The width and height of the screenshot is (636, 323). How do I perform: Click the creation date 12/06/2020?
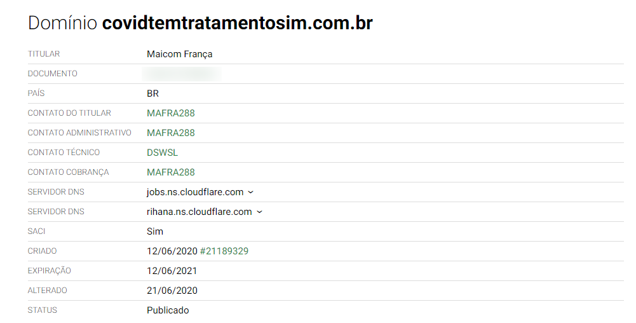point(172,251)
